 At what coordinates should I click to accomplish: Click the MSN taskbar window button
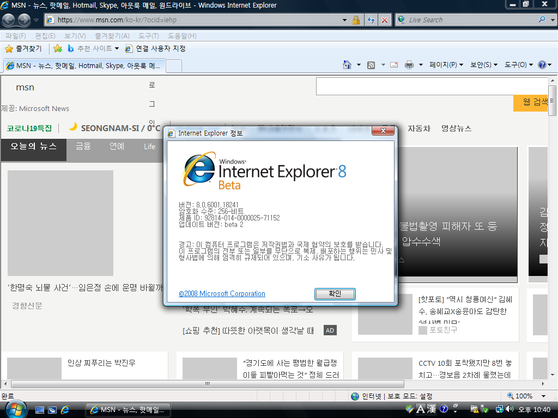(x=128, y=410)
